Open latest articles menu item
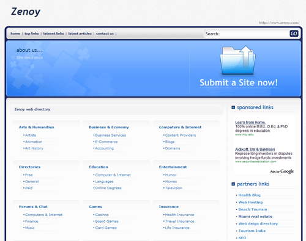306x241 pixels. (x=80, y=34)
